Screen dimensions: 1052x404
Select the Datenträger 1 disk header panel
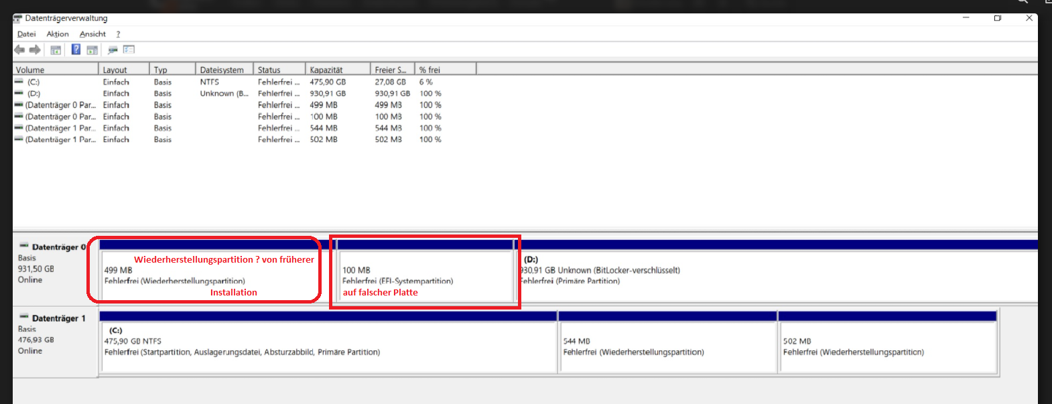[56, 342]
